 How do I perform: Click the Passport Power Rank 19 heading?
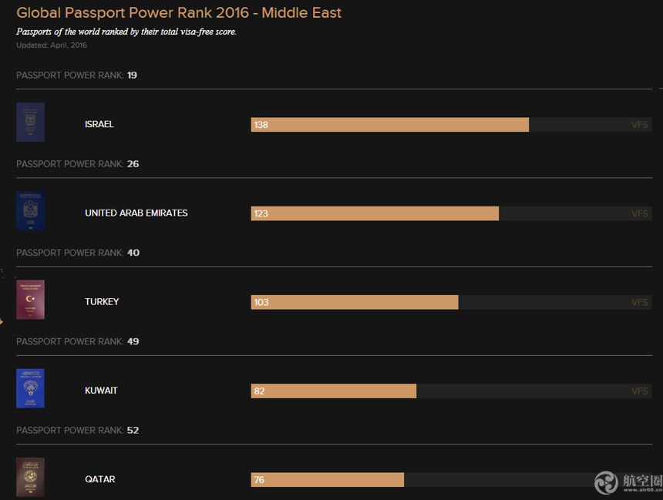point(76,76)
